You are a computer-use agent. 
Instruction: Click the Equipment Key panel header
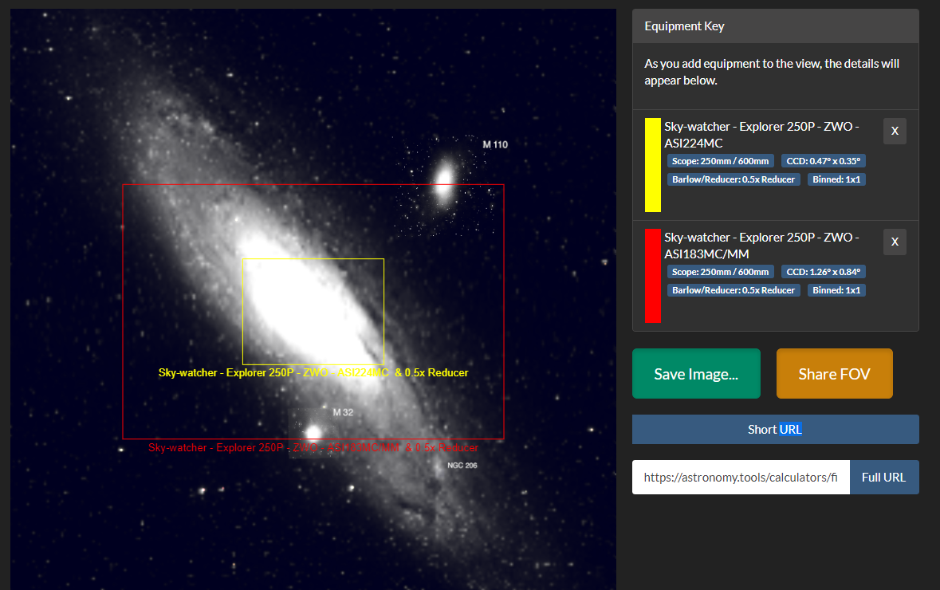[775, 26]
